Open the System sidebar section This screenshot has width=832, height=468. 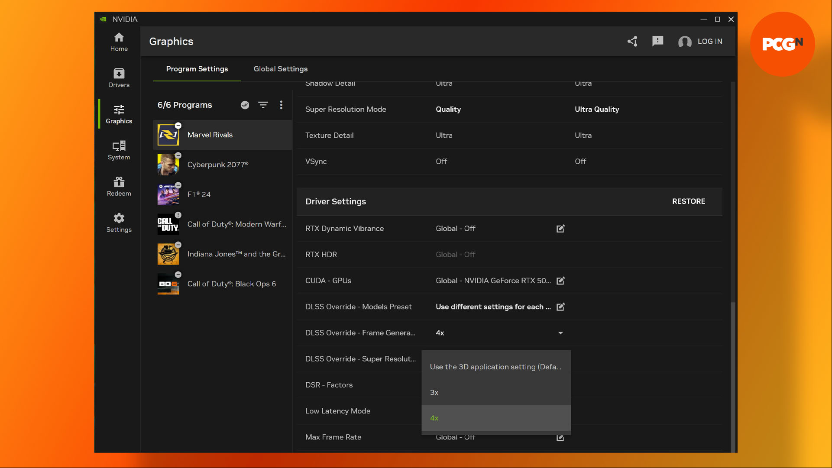coord(119,150)
